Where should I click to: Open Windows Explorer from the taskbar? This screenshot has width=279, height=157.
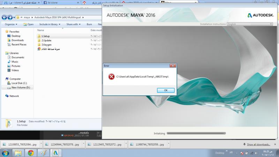pyautogui.click(x=18, y=153)
